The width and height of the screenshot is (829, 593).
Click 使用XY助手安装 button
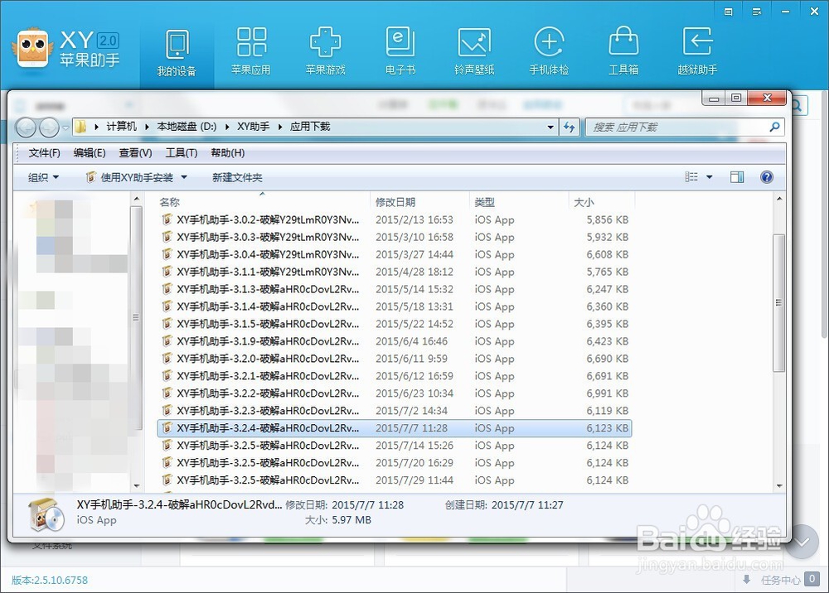point(129,177)
